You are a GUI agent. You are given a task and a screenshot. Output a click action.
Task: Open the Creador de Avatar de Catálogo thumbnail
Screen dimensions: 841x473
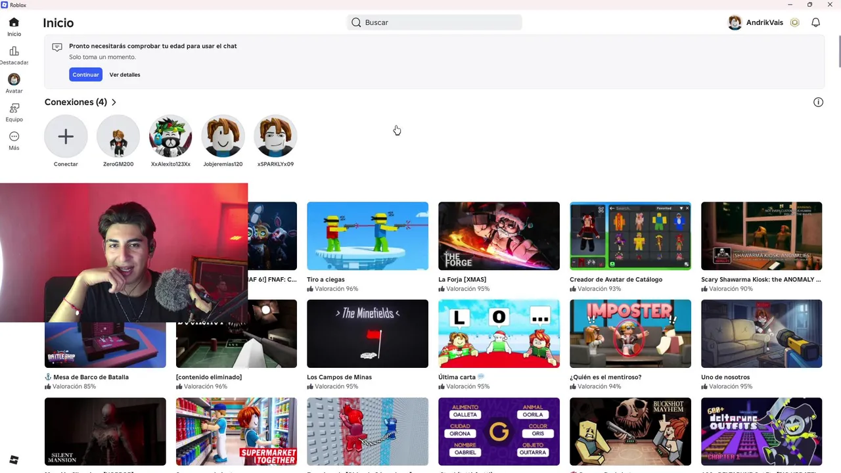(630, 236)
